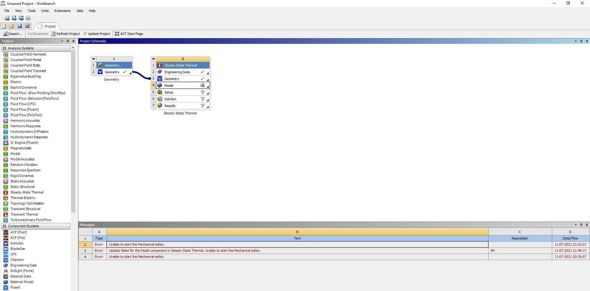Image resolution: width=590 pixels, height=291 pixels.
Task: Select Steady-State Thermal in Toolbox
Action: coord(27,192)
